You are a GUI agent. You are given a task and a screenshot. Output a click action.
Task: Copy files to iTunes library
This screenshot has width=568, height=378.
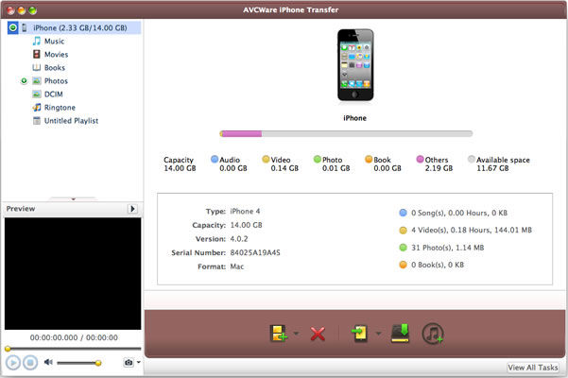point(401,333)
